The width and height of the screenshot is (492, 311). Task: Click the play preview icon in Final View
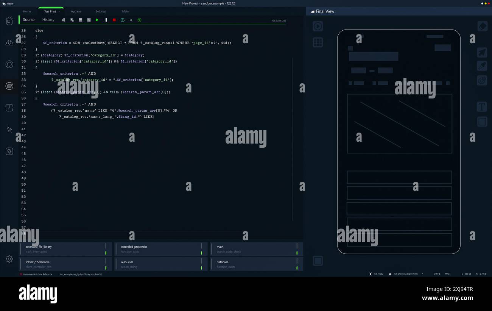(x=318, y=26)
